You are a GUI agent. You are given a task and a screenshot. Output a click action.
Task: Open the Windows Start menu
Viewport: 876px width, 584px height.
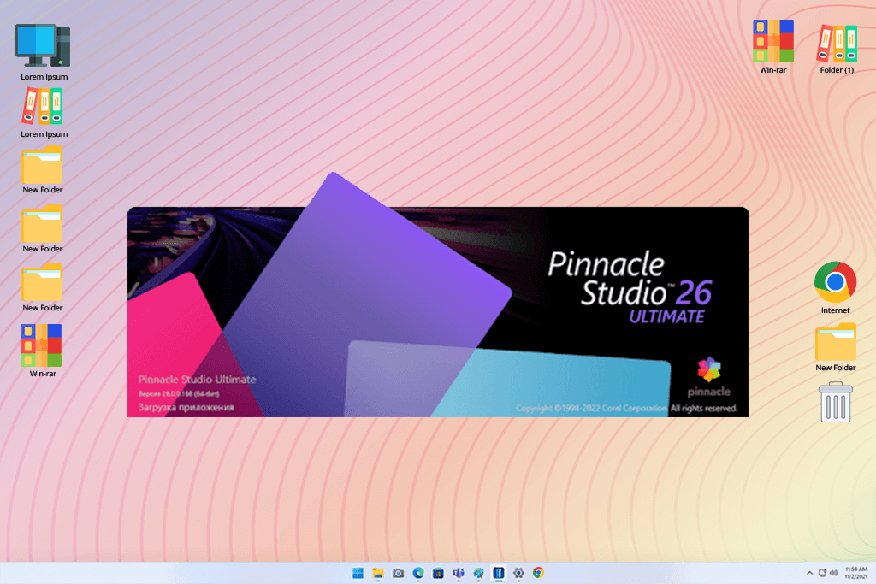358,573
